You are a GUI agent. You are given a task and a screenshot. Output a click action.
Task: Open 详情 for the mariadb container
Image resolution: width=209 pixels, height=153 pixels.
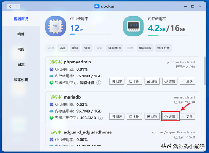click(x=170, y=117)
